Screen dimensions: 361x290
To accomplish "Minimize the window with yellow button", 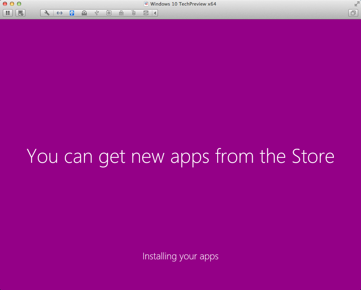I will 12,4.
